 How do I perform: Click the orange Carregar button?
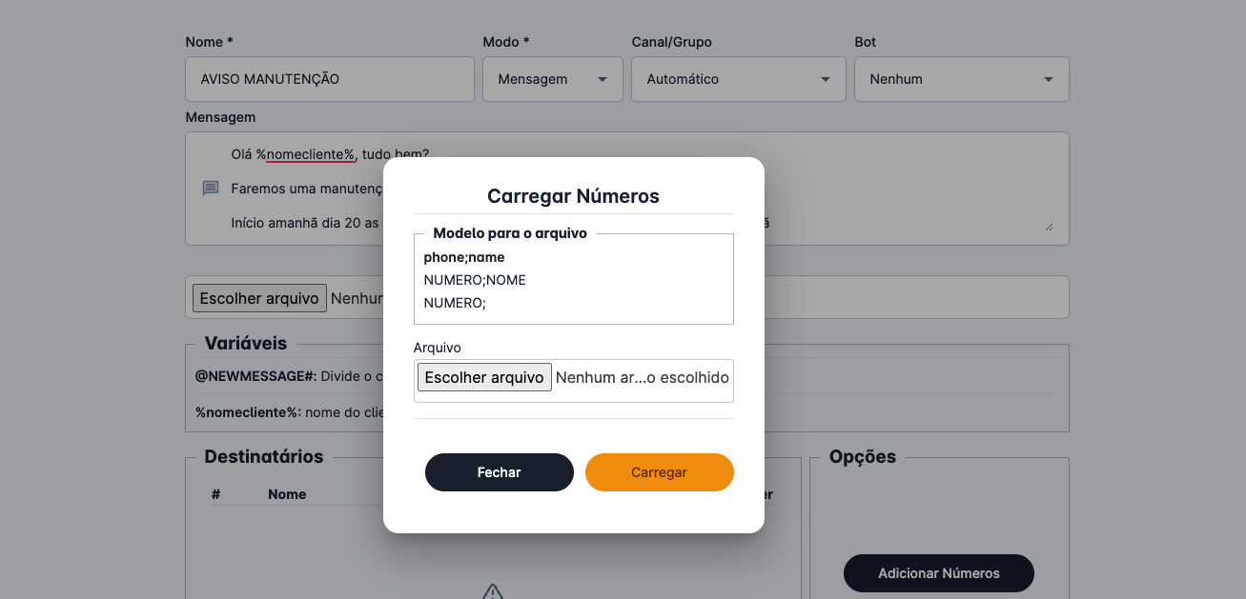659,471
